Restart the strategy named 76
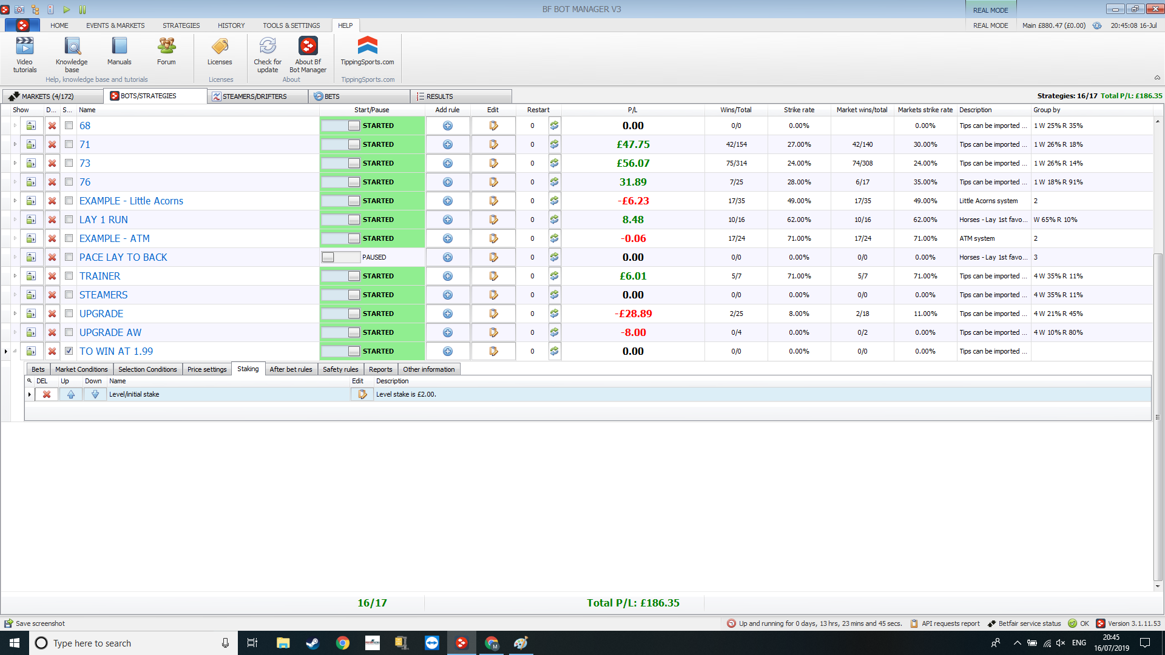1165x655 pixels. click(x=554, y=182)
